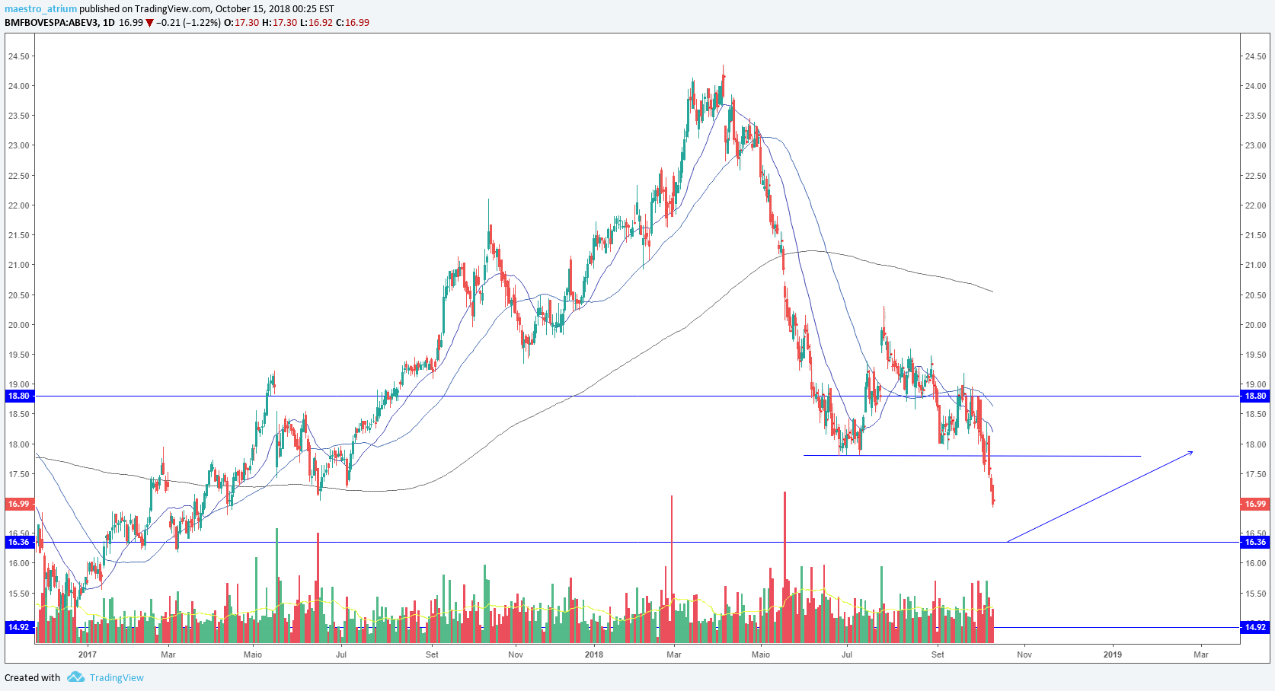This screenshot has height=691, width=1275.
Task: Click the left blue 16.36 price tag
Action: 18,542
